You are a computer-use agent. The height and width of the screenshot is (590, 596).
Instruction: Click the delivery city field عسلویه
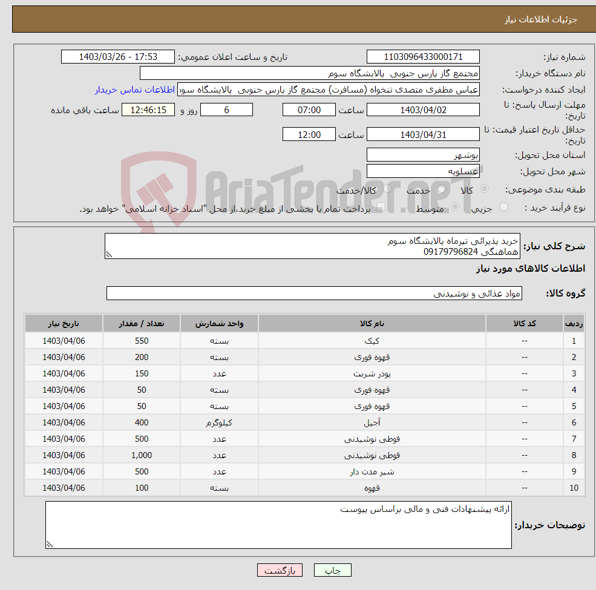[x=423, y=171]
